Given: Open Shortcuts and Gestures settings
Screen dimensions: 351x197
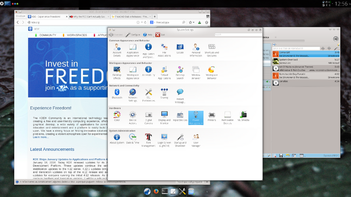Looking at the screenshot, I should 212,50.
